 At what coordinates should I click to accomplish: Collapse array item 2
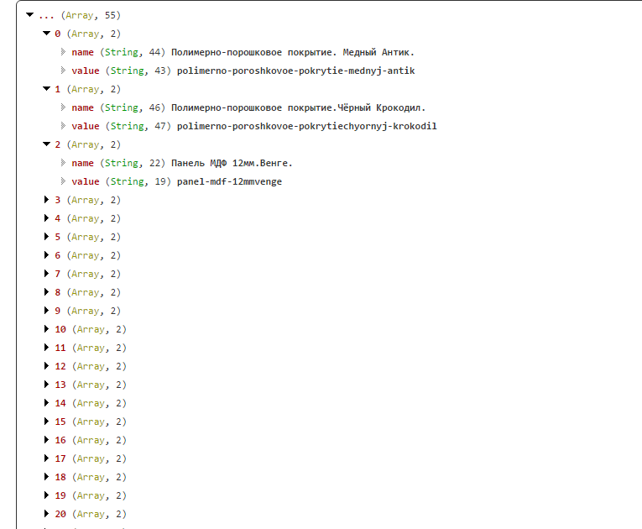click(47, 144)
